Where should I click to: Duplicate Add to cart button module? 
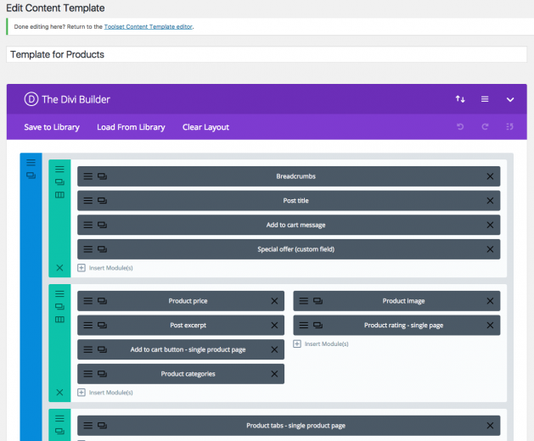102,349
